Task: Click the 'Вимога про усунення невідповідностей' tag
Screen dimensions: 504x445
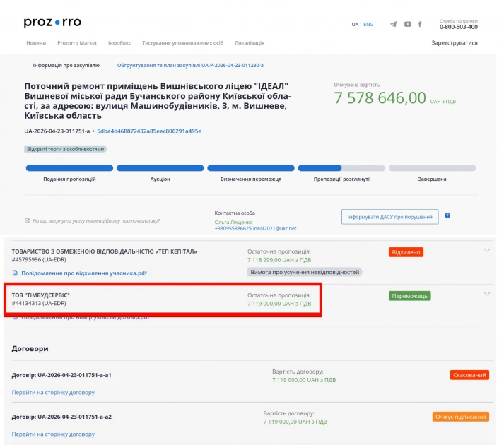Action: point(305,272)
